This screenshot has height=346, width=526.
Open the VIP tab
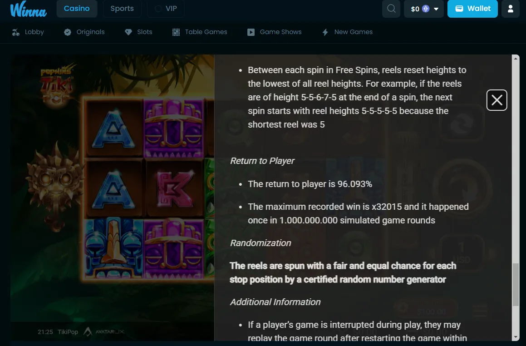(166, 8)
